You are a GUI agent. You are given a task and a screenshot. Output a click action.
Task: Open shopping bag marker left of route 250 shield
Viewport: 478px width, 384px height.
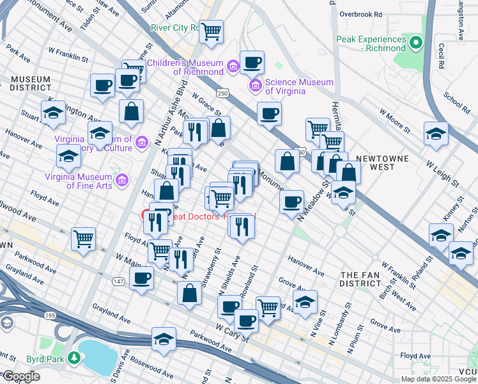pyautogui.click(x=287, y=162)
